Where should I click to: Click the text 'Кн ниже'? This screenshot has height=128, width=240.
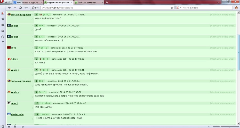pyautogui.click(x=40, y=62)
